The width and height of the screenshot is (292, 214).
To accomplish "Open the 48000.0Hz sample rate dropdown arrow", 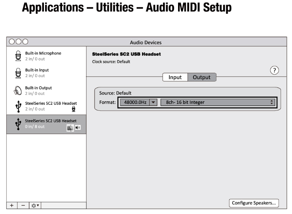I will 153,102.
